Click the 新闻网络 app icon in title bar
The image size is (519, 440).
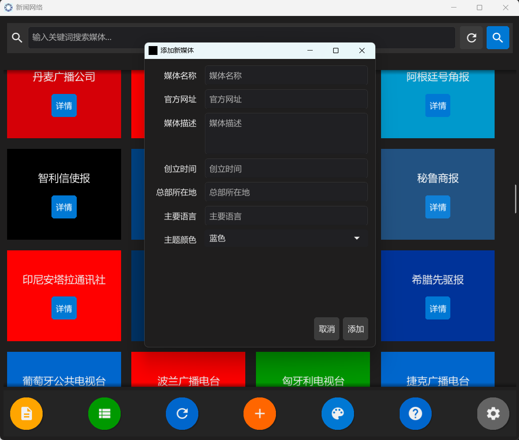click(8, 7)
